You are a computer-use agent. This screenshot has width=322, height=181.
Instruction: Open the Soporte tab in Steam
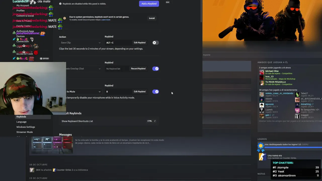click(207, 55)
